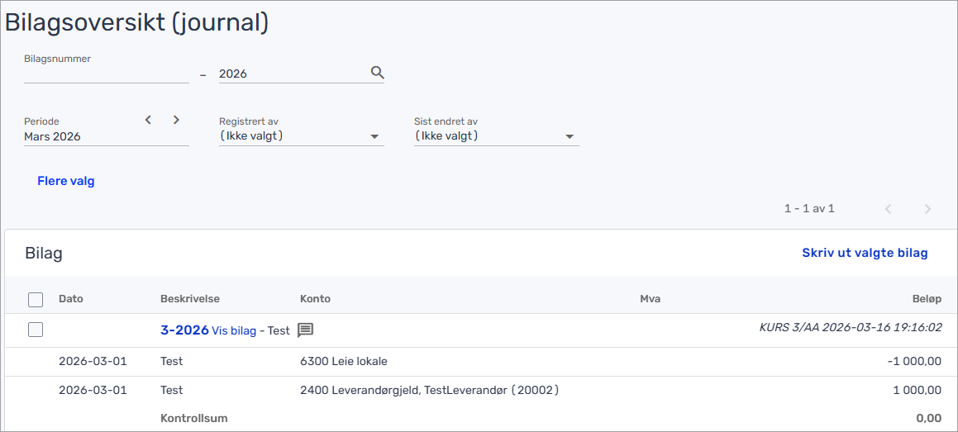Click Dato column header
958x432 pixels.
point(71,299)
